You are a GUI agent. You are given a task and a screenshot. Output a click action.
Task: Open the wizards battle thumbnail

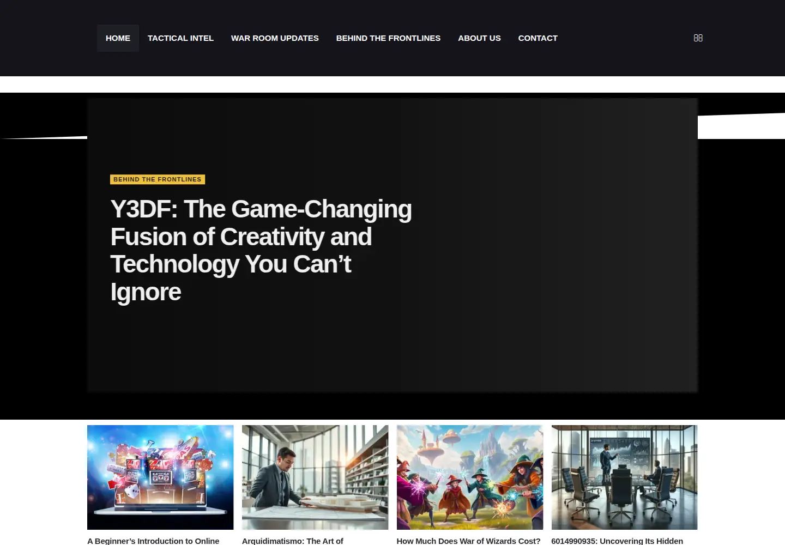(x=470, y=477)
